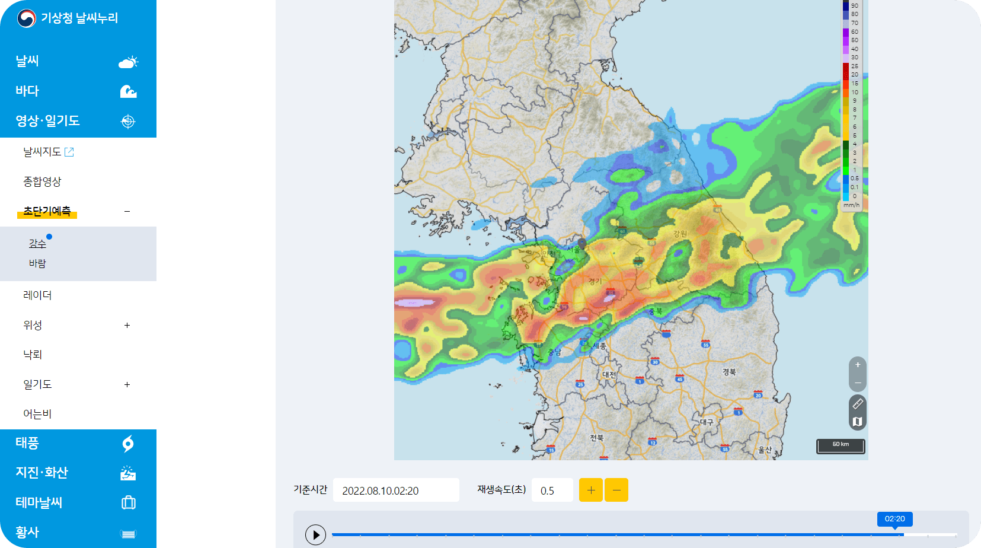Open the 지진·화산 menu
The width and height of the screenshot is (981, 548).
[41, 473]
